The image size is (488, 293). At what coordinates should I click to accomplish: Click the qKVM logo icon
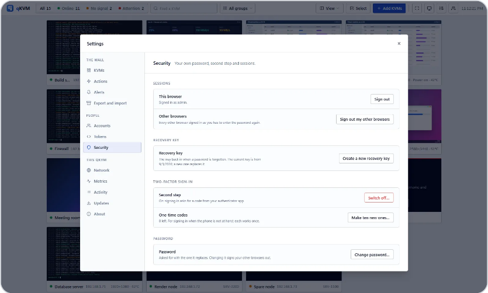[10, 8]
